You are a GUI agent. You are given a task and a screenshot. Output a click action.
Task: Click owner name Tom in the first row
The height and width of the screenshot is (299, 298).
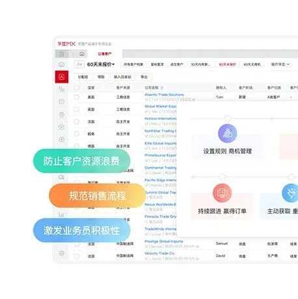pyautogui.click(x=219, y=97)
